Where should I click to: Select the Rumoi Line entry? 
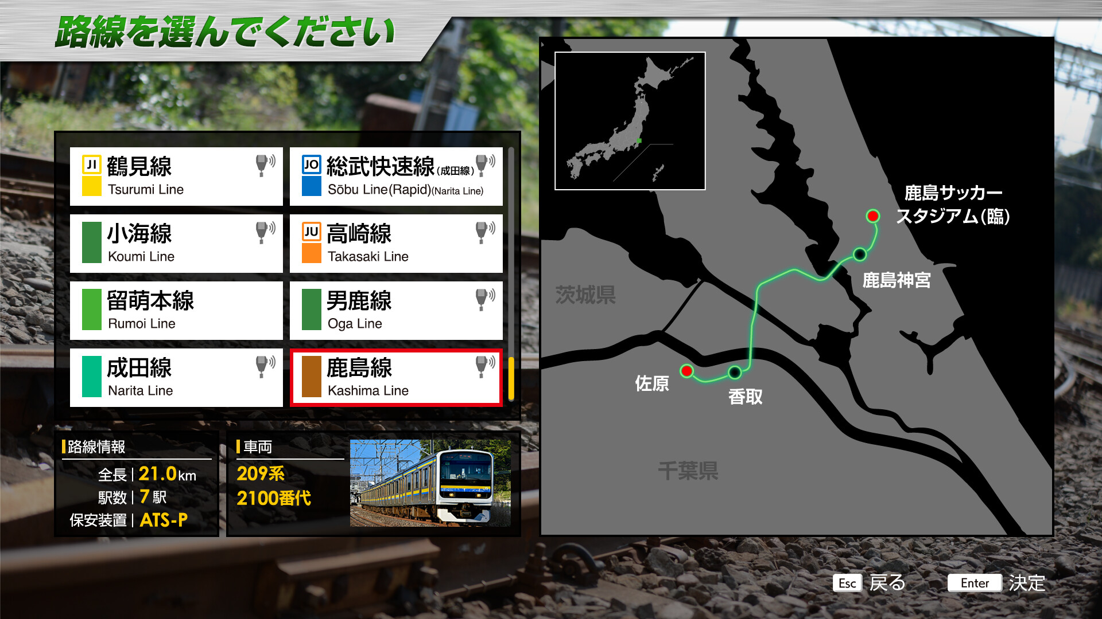pos(176,311)
